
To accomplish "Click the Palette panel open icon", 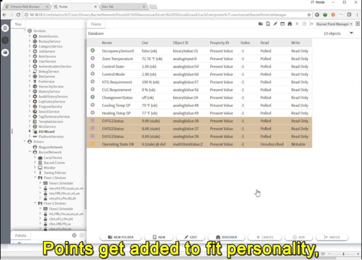I will pyautogui.click(x=74, y=235).
